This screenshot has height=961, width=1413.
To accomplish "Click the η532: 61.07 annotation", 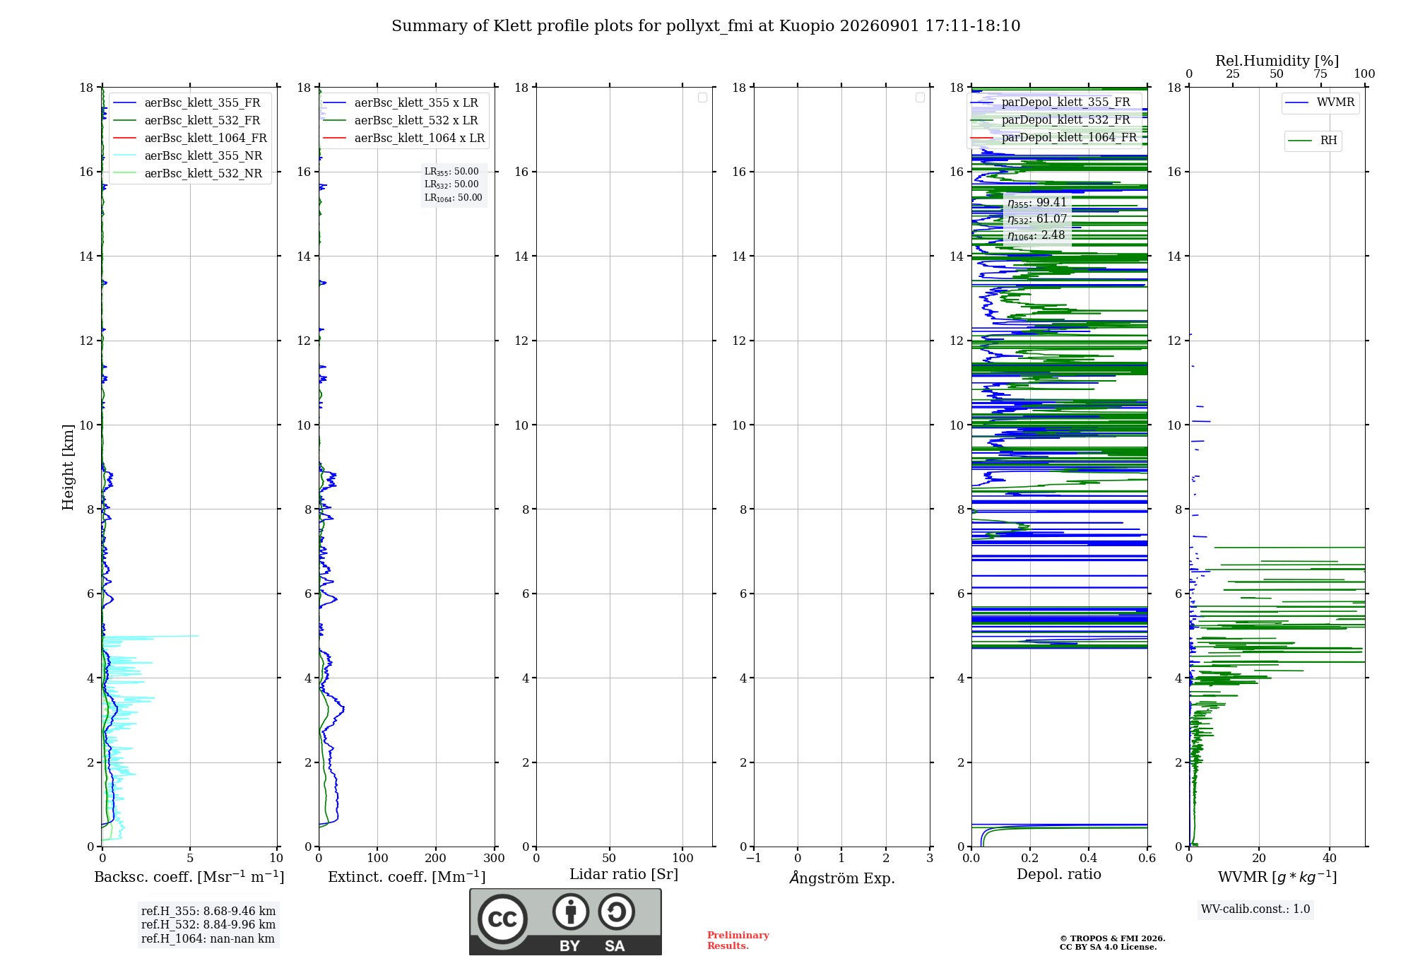I will [1037, 219].
